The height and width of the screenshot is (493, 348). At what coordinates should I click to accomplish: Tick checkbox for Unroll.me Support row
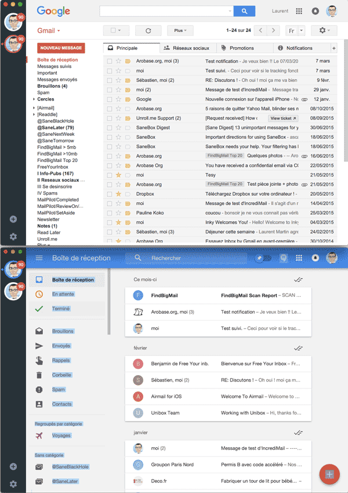[110, 118]
